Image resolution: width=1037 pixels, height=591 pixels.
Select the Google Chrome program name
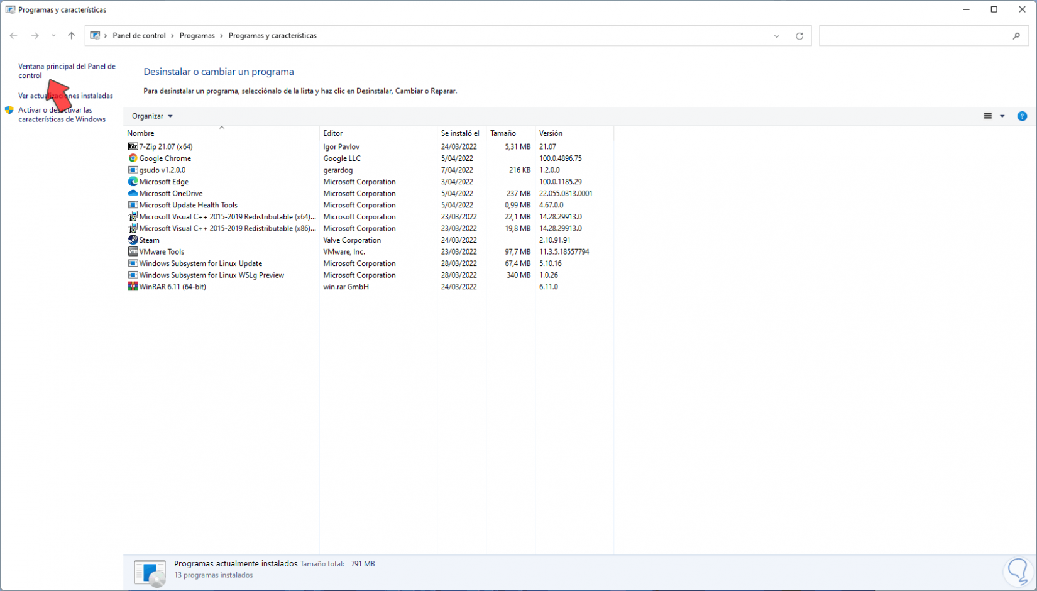click(x=165, y=158)
